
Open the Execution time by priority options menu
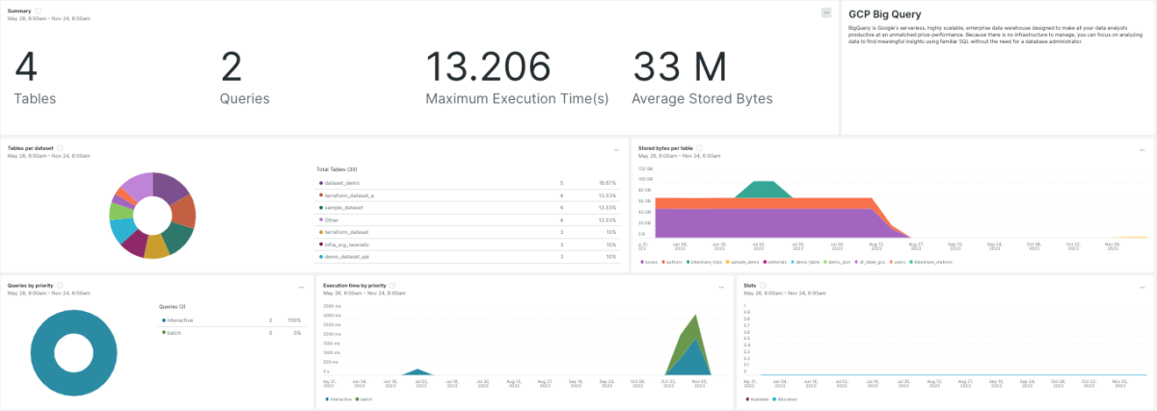click(722, 286)
